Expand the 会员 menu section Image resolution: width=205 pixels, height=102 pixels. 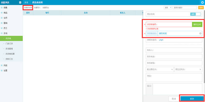pyautogui.click(x=2, y=18)
